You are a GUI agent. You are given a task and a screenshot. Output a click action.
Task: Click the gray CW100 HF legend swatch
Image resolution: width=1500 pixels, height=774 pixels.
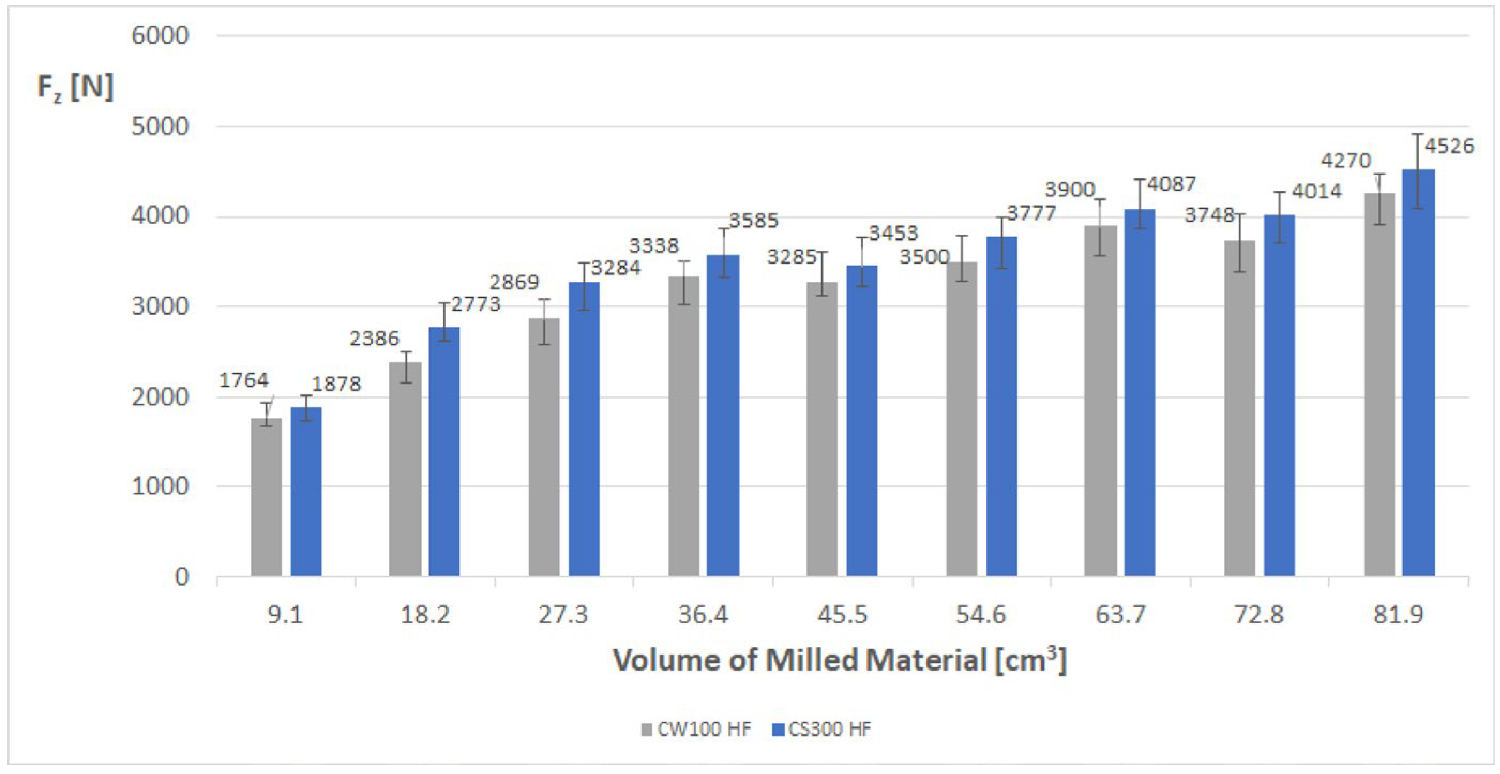[646, 730]
